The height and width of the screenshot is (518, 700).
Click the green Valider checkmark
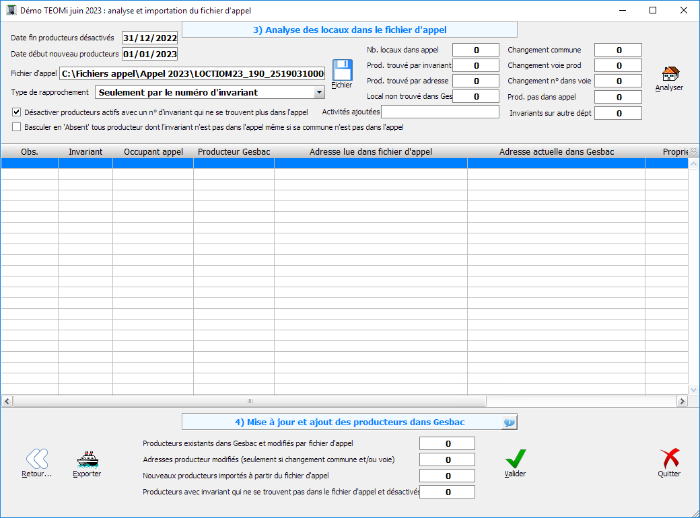click(x=515, y=459)
